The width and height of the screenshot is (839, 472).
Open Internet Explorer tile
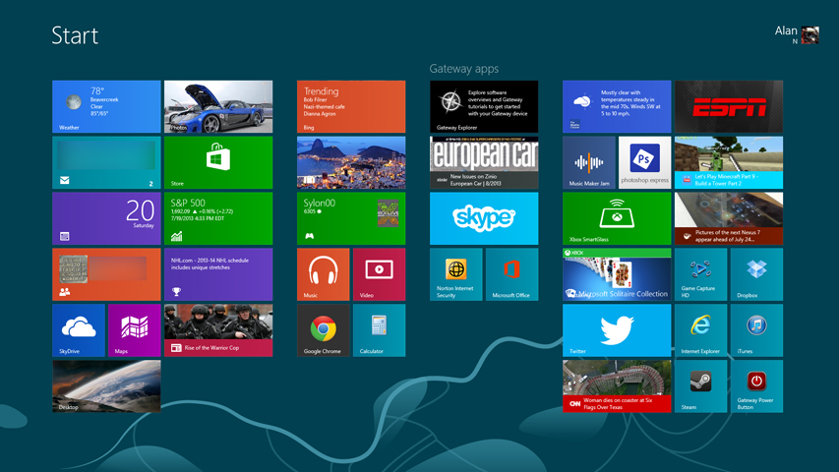pyautogui.click(x=700, y=330)
